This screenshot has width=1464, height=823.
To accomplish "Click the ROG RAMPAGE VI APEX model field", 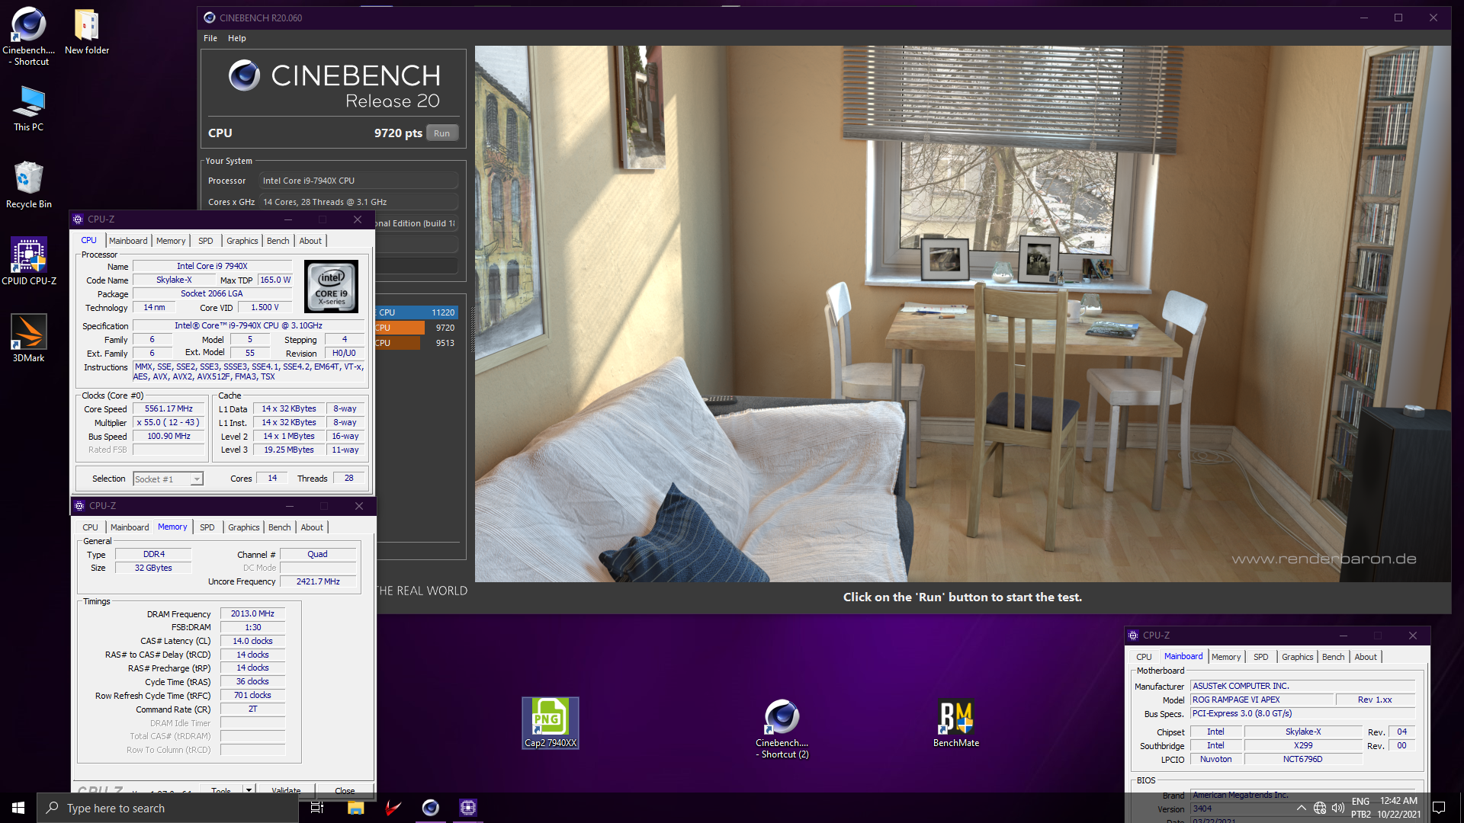I will tap(1262, 700).
